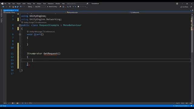Open the Help menu
Viewport: 194px width, 109px height.
[63, 4]
